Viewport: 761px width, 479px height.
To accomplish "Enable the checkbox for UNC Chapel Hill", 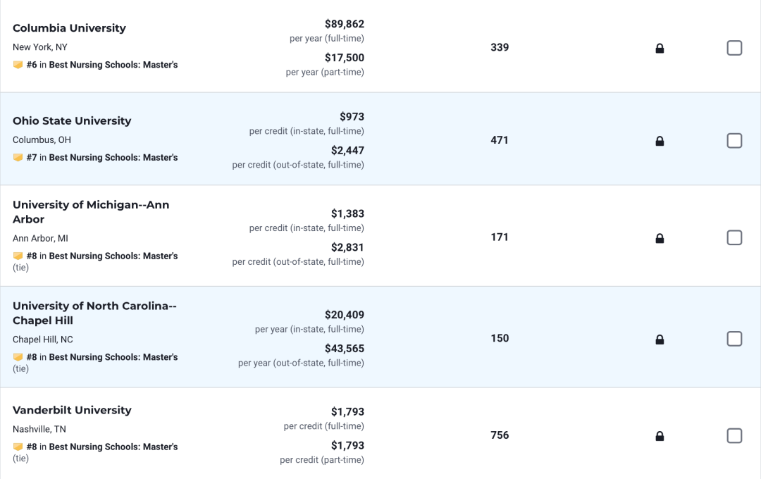I will [x=734, y=339].
